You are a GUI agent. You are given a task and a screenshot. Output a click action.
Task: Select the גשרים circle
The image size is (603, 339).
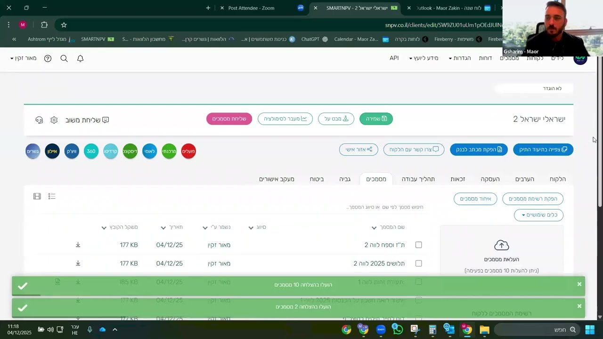33,151
